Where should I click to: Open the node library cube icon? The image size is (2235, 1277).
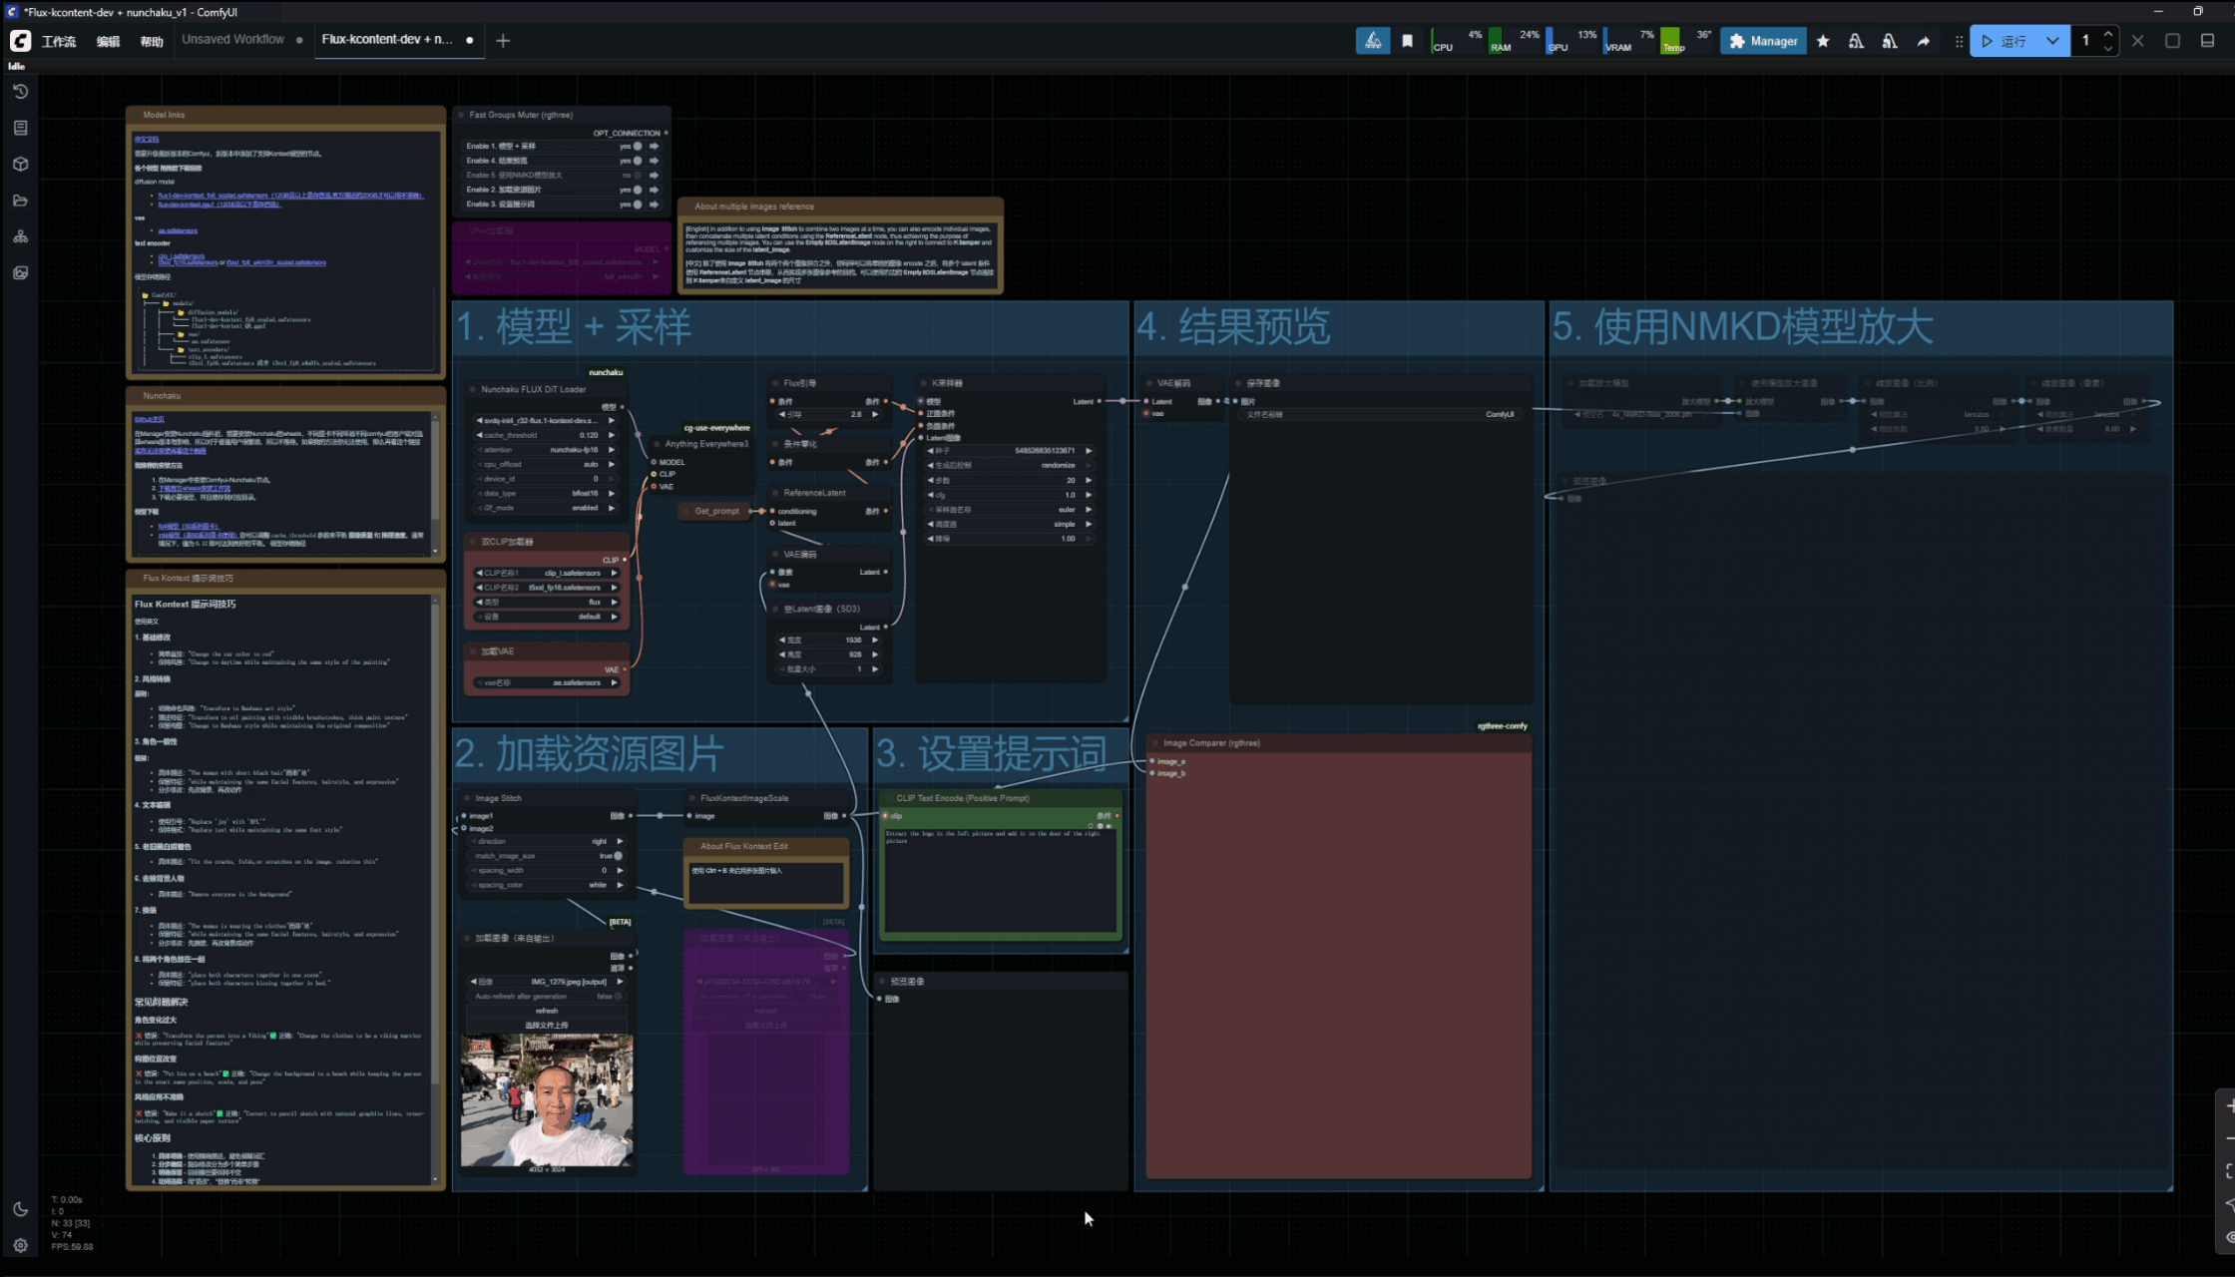20,164
